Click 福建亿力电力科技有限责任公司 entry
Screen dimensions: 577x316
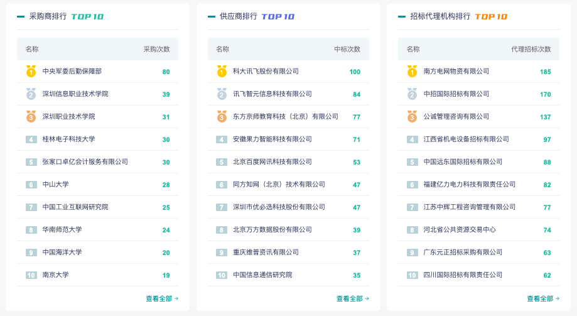[x=470, y=184]
